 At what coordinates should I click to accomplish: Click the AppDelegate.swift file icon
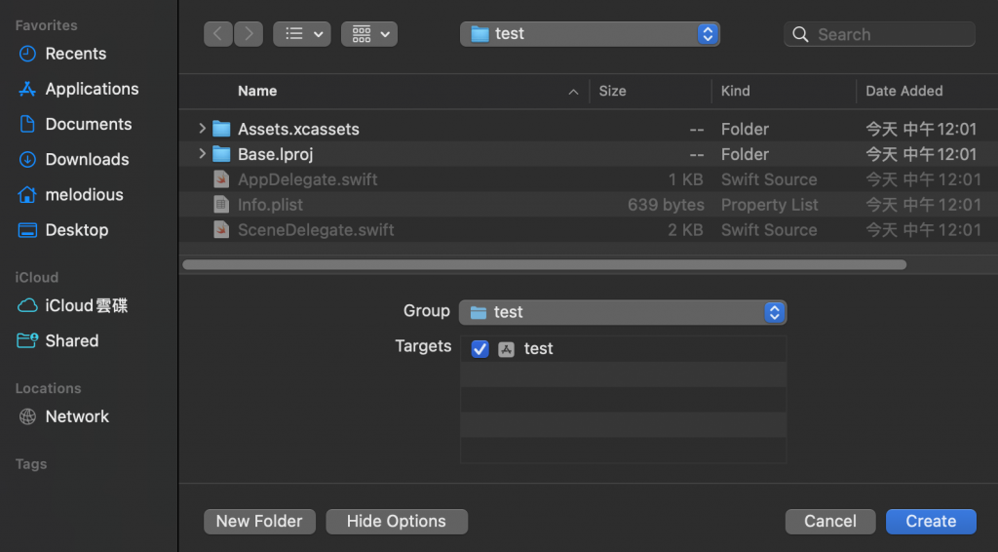[x=221, y=179]
